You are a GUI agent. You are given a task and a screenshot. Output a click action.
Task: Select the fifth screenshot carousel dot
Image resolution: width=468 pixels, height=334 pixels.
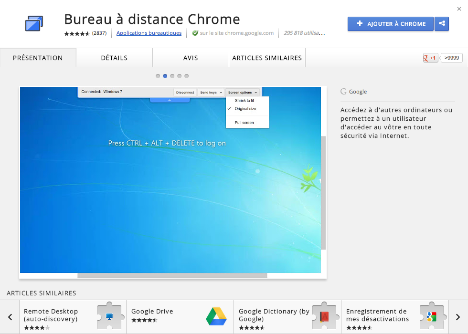click(x=187, y=76)
